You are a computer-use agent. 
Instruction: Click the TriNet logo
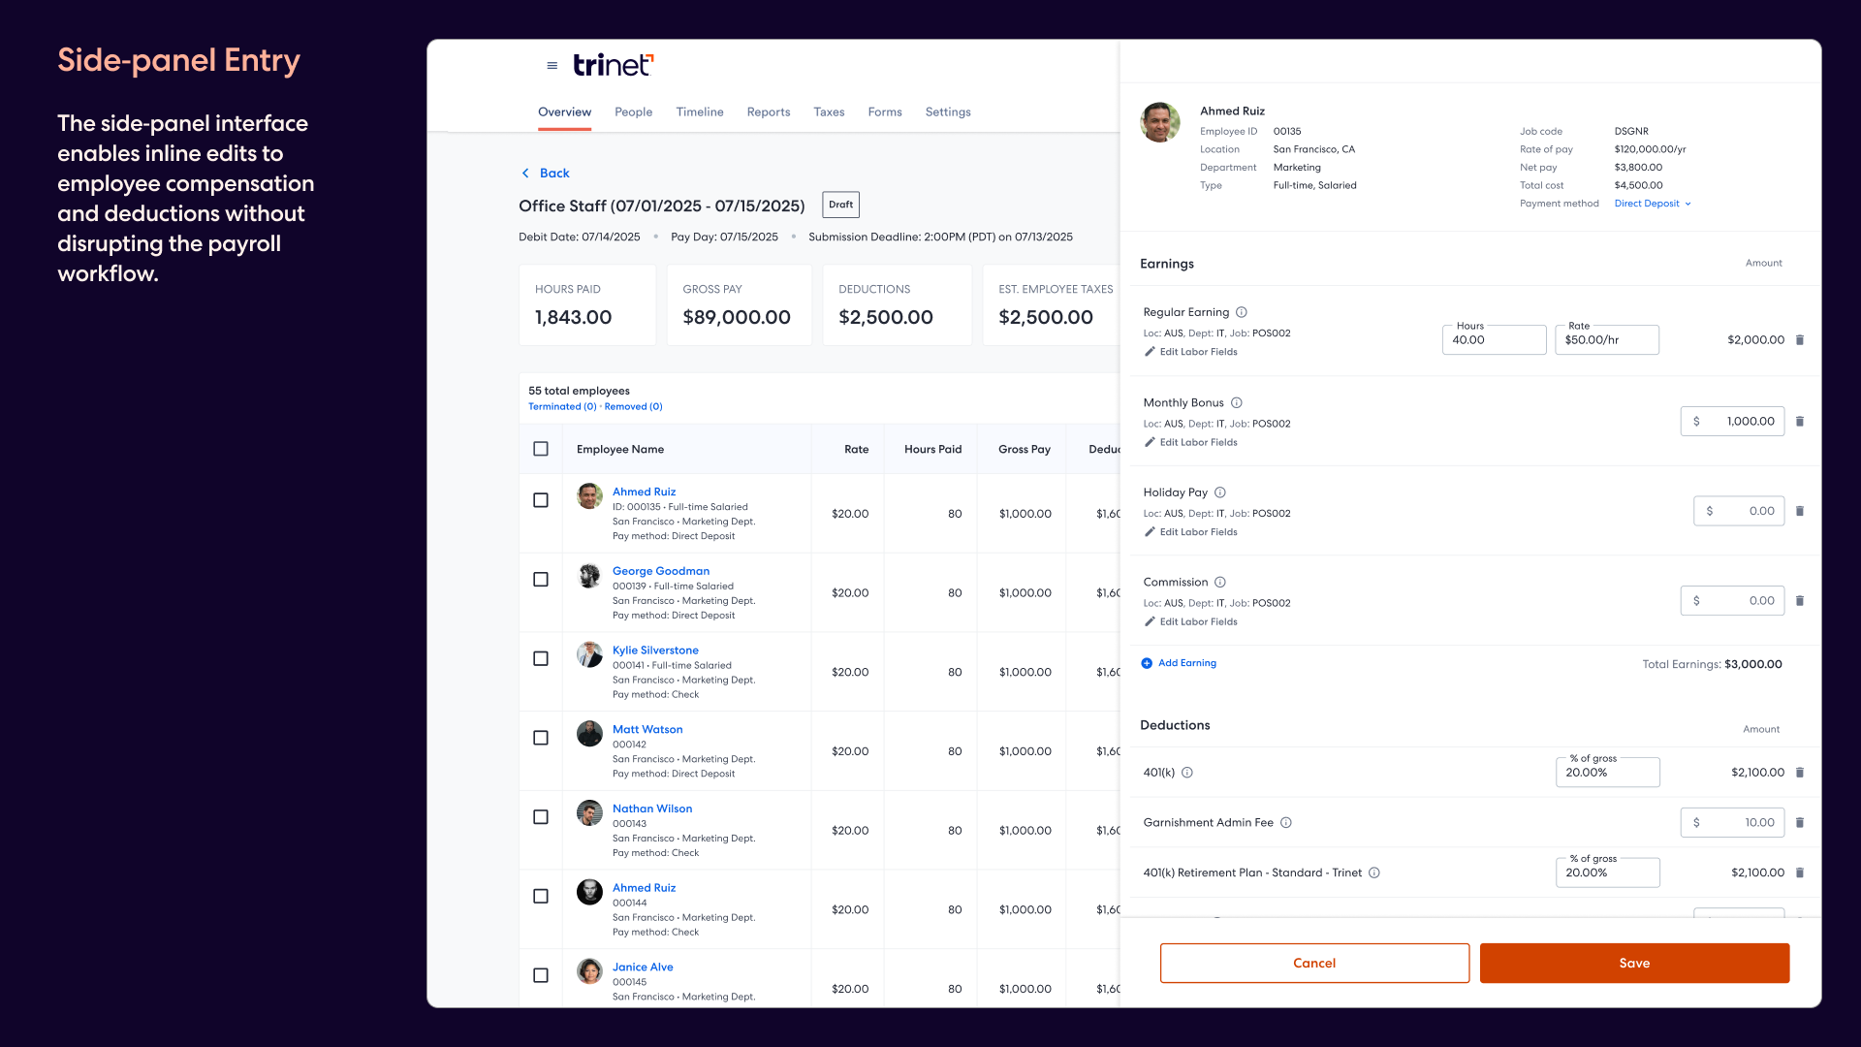point(613,65)
